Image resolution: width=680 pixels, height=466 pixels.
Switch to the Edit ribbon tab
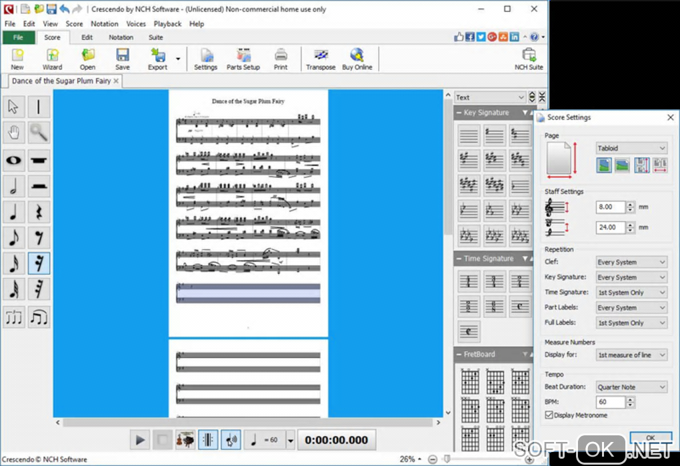point(87,37)
